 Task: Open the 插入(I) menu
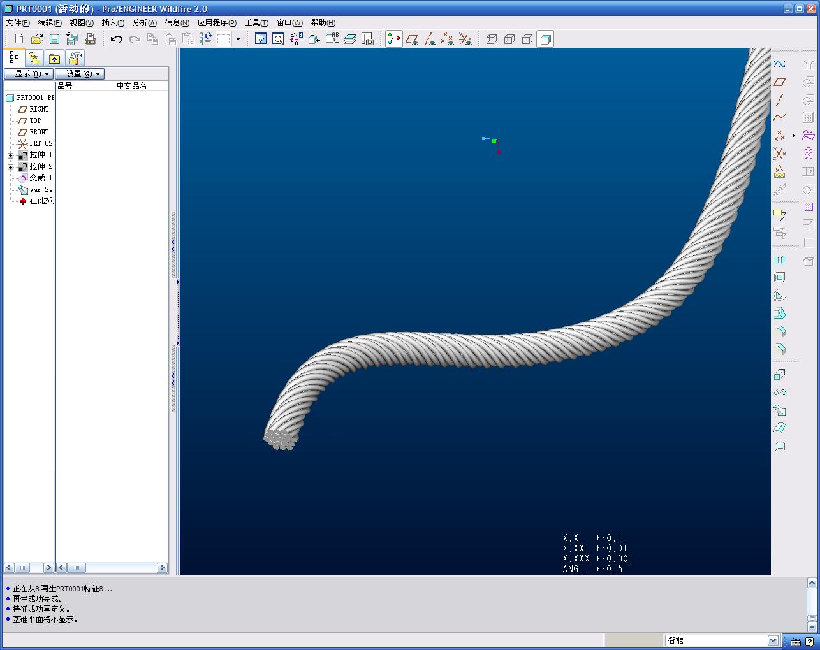(113, 22)
